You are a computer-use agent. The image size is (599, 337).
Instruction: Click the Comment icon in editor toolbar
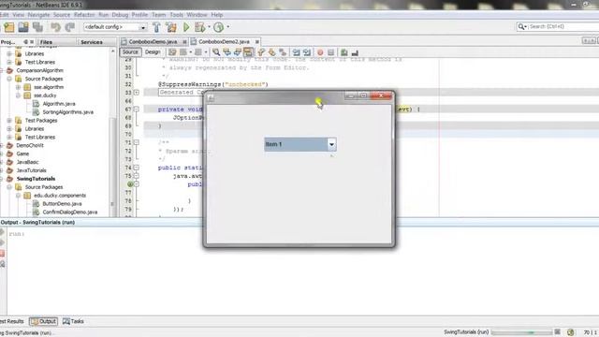coord(344,52)
